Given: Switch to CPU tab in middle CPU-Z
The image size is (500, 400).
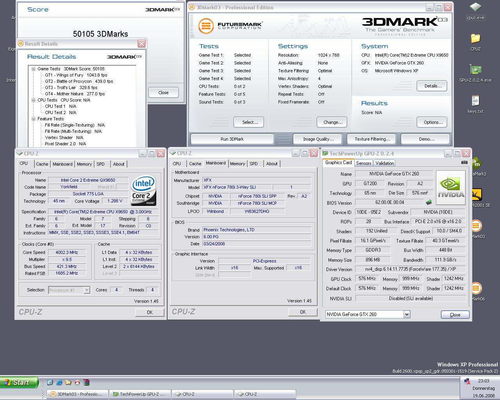Looking at the screenshot, I should [x=177, y=164].
